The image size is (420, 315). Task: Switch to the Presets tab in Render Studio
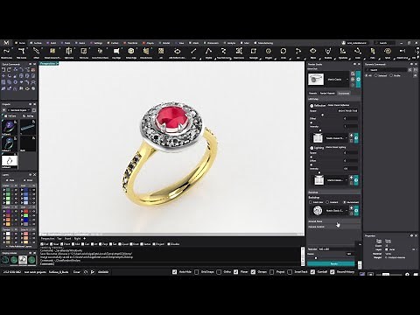[312, 94]
